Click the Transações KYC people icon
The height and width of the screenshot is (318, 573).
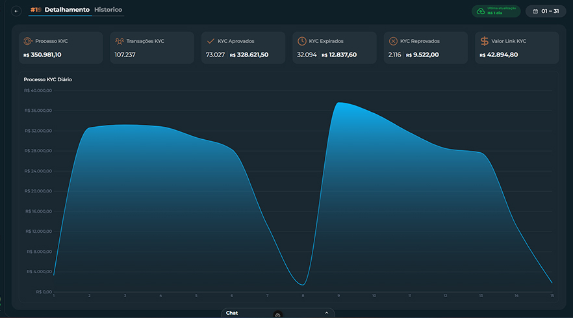[x=119, y=41]
